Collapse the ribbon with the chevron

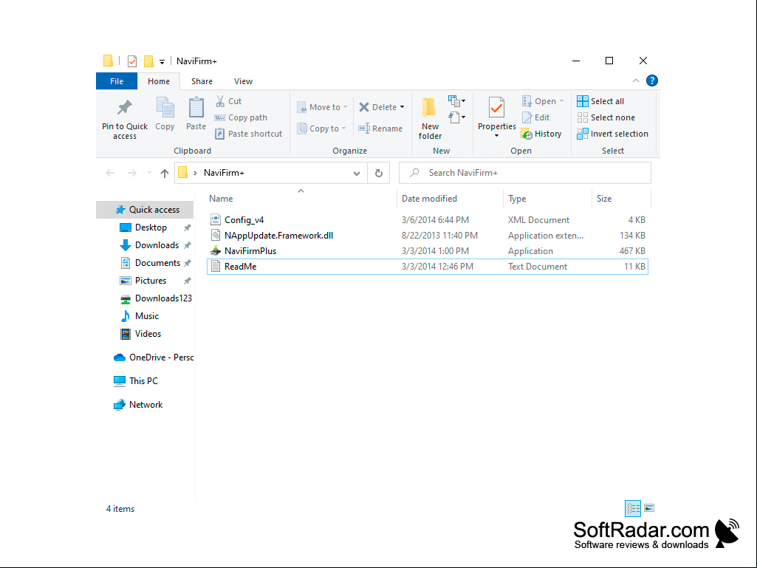635,81
